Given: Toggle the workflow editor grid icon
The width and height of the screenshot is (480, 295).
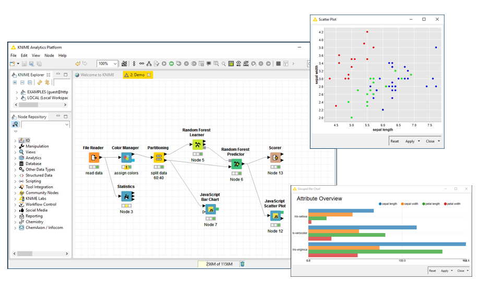Looking at the screenshot, I should pyautogui.click(x=278, y=63).
